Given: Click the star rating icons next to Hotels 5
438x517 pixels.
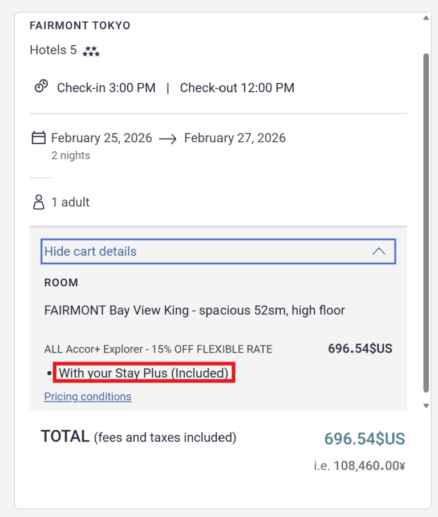Looking at the screenshot, I should pos(91,51).
